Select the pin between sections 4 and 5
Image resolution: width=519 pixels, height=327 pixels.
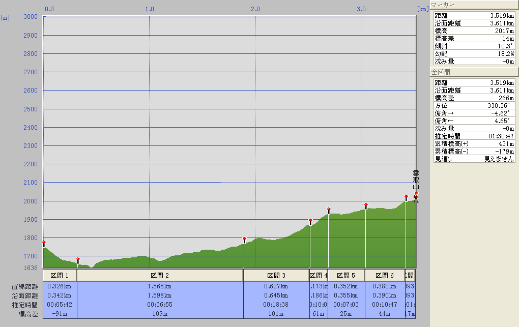pyautogui.click(x=329, y=210)
